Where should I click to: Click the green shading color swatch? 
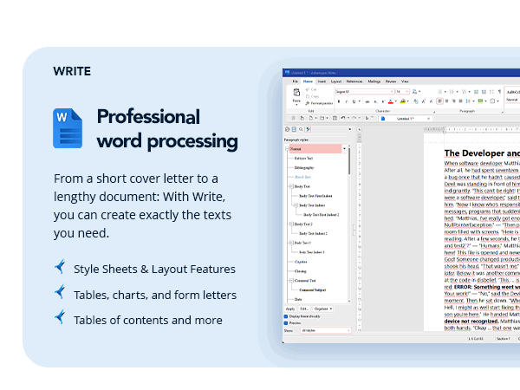[480, 101]
